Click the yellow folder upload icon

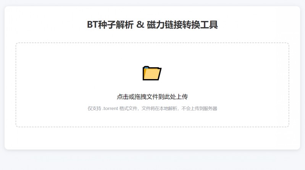(x=152, y=73)
